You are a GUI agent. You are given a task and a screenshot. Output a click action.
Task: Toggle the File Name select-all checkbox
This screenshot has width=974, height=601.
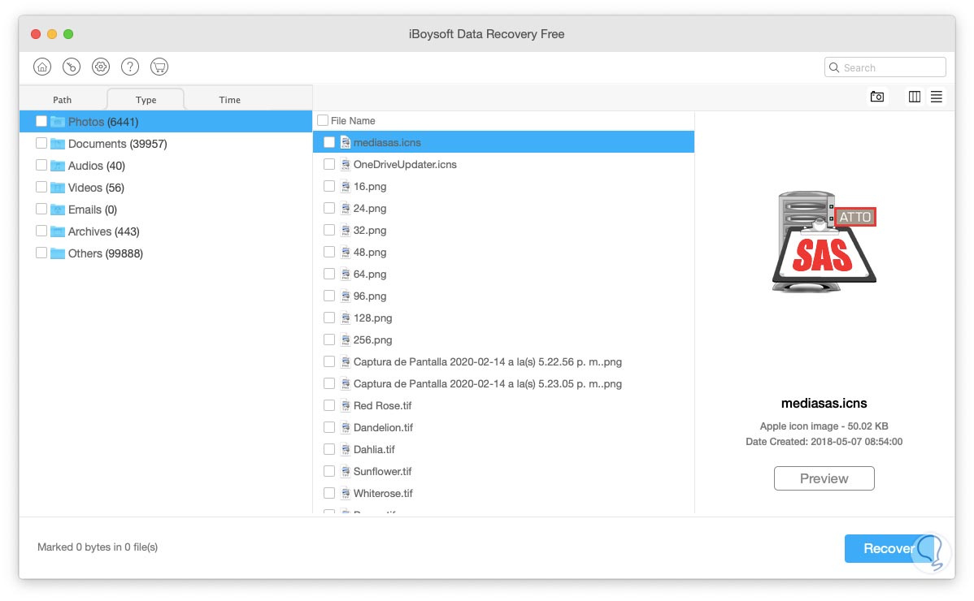click(x=323, y=120)
